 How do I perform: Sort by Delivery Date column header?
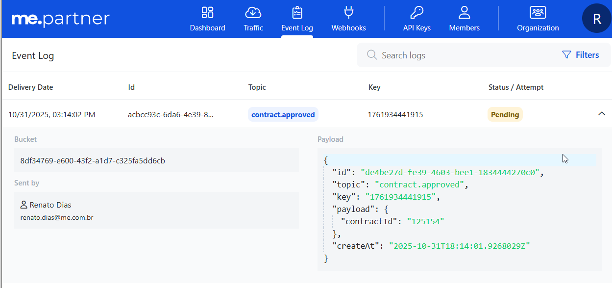click(x=30, y=87)
